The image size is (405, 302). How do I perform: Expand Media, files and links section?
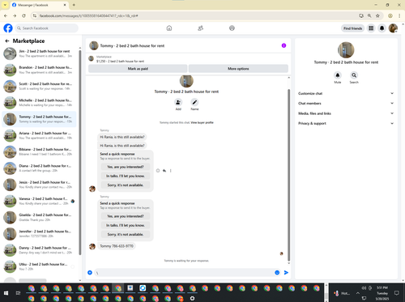click(346, 113)
